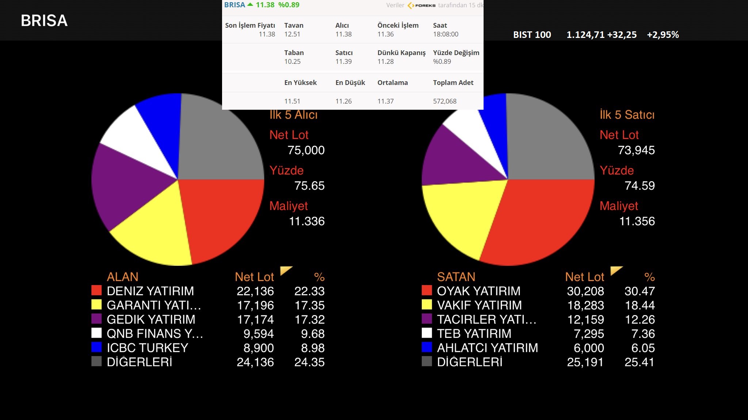The height and width of the screenshot is (420, 748).
Task: Click the İlk 5 Alıcı heading
Action: (294, 114)
